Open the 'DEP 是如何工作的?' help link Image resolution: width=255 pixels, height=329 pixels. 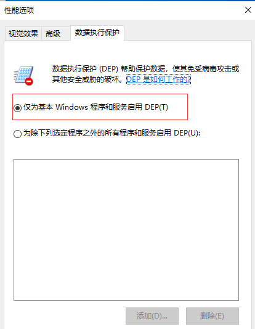tap(158, 79)
